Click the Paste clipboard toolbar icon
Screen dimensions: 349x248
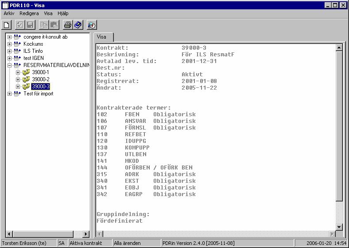(x=54, y=25)
